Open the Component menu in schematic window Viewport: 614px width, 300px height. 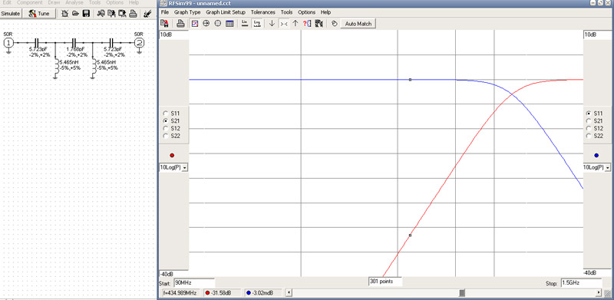(29, 2)
